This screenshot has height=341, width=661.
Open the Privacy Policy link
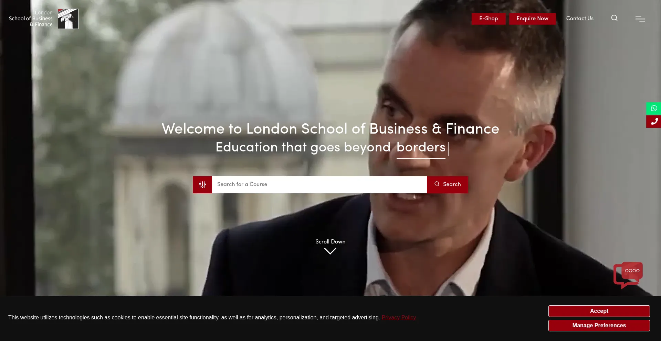click(399, 318)
